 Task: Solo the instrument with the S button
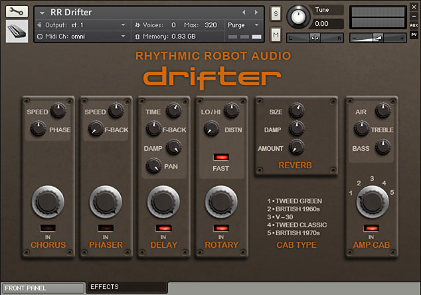(276, 13)
